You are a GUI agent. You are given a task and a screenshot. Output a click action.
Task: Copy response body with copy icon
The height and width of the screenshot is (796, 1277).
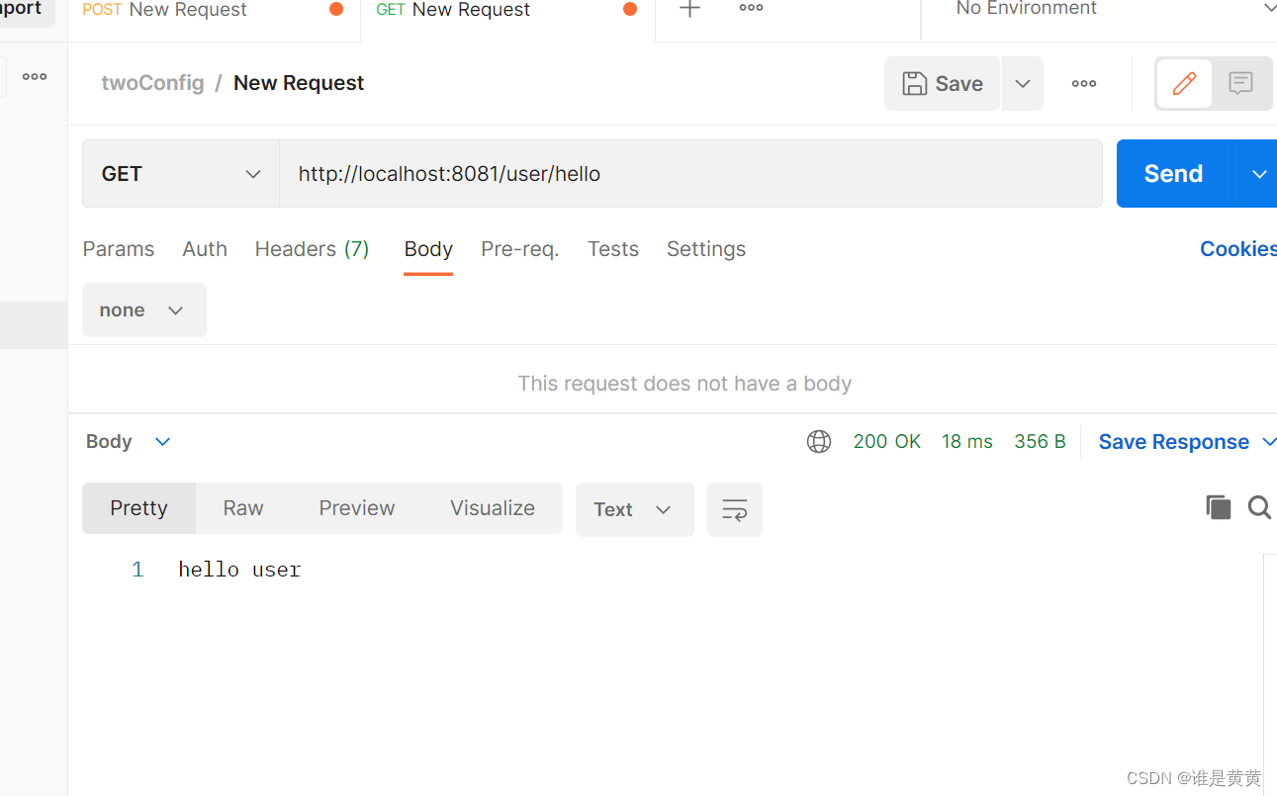(x=1219, y=507)
